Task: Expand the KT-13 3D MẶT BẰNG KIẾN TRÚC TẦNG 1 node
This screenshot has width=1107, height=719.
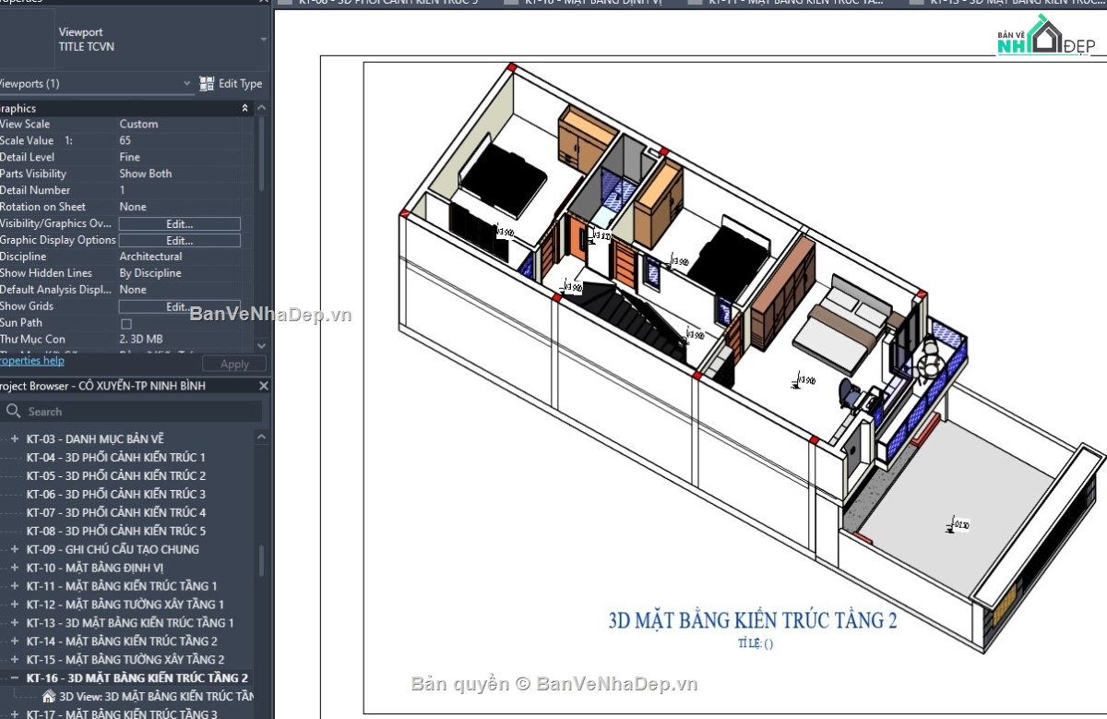Action: 15,623
